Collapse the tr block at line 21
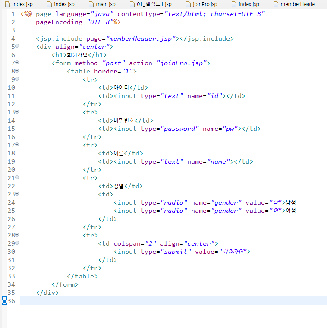The height and width of the screenshot is (328, 327). (17, 177)
